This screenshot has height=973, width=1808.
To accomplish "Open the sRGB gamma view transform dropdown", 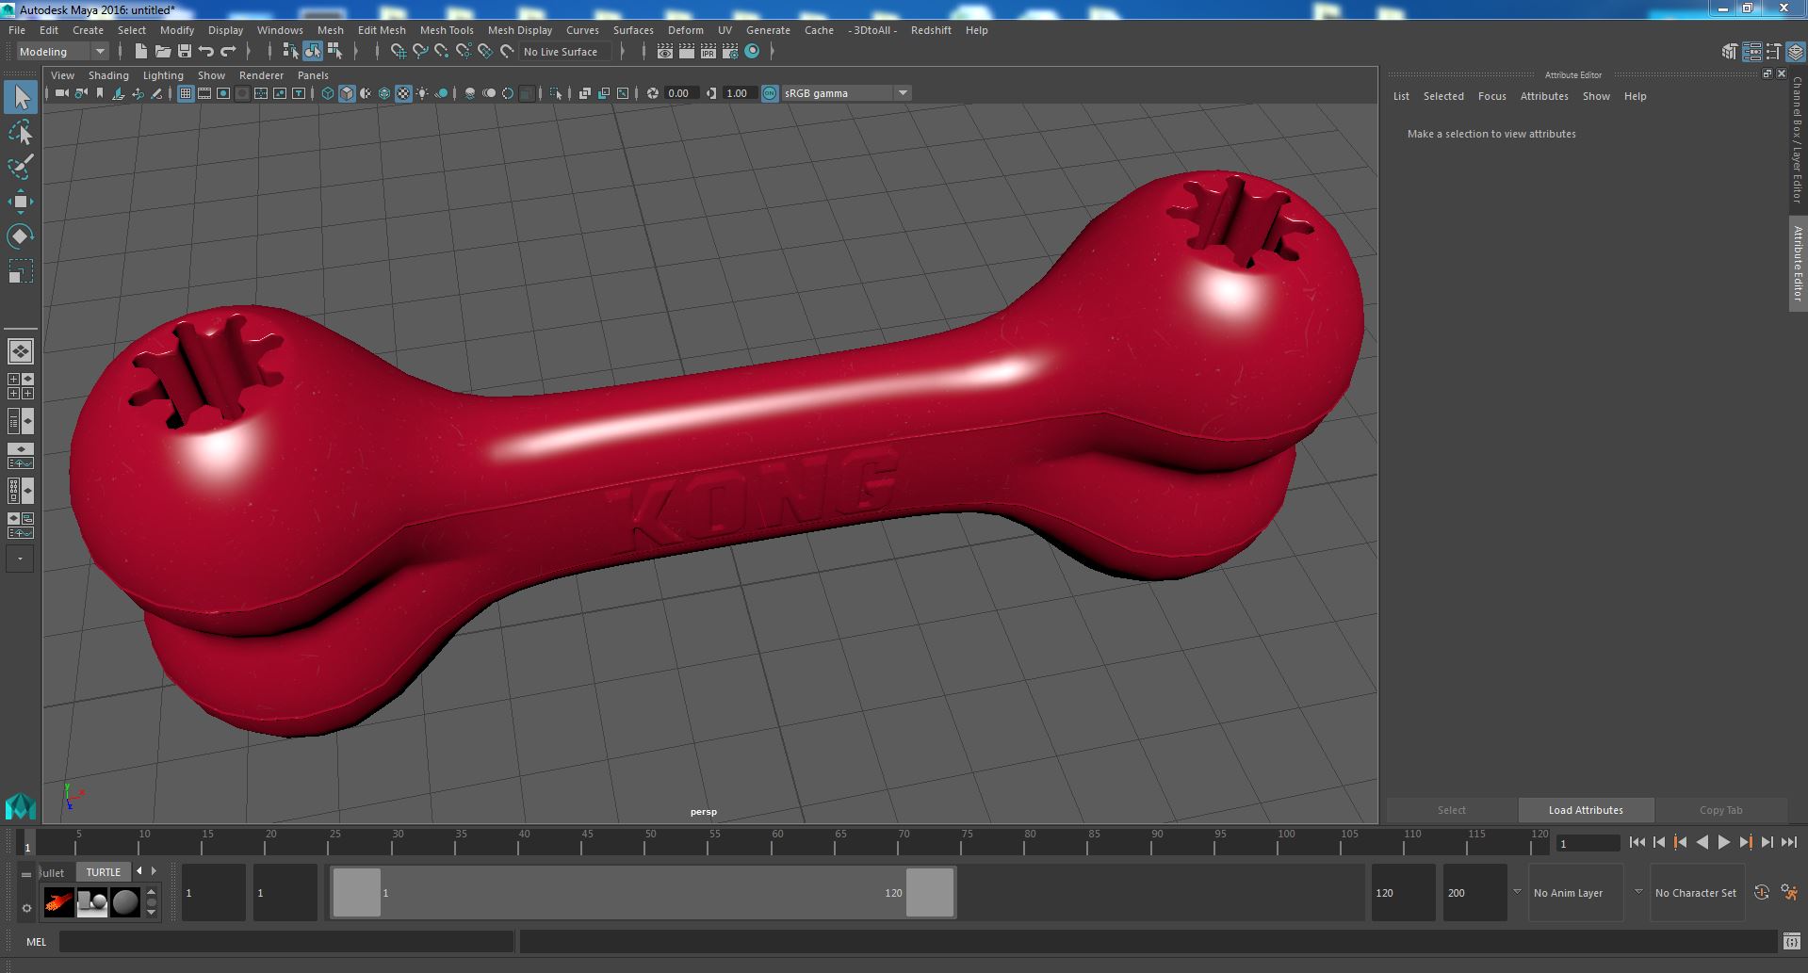I will (845, 93).
